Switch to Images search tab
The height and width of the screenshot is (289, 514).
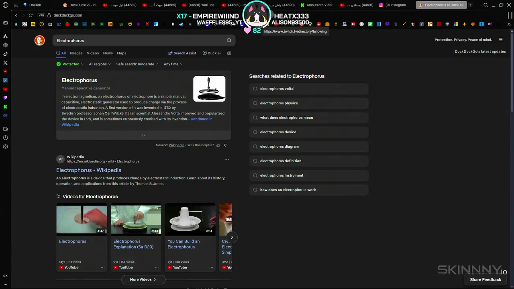coord(76,53)
